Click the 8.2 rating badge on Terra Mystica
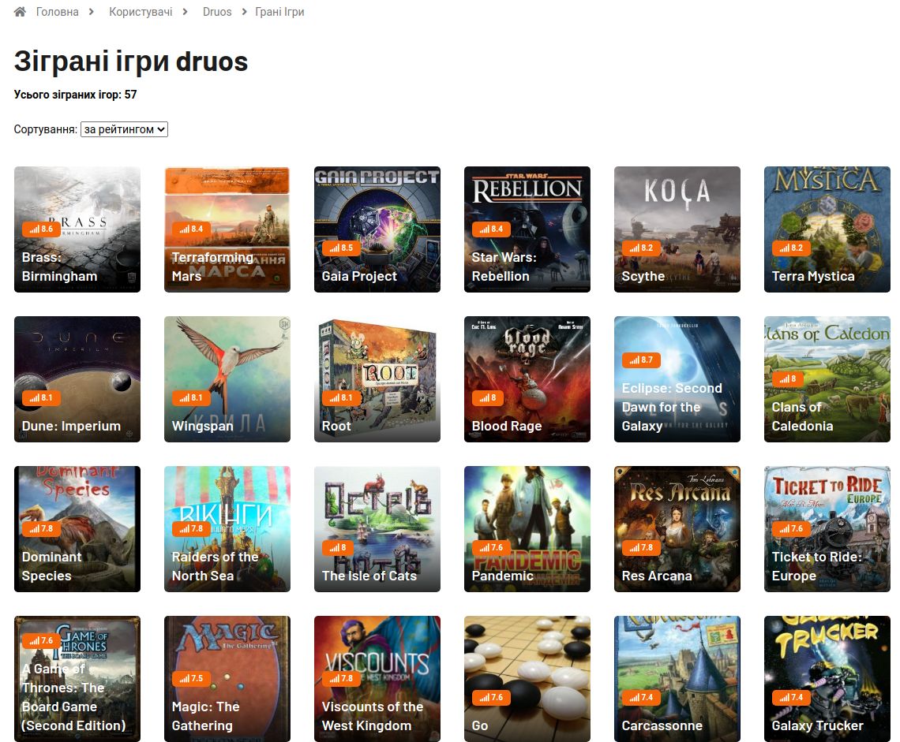Image resolution: width=900 pixels, height=742 pixels. pyautogui.click(x=790, y=248)
